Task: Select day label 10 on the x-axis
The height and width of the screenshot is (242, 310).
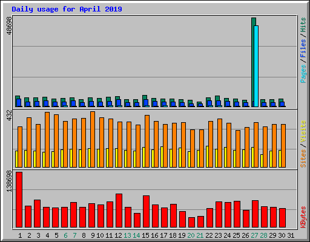Action: pyautogui.click(x=100, y=235)
